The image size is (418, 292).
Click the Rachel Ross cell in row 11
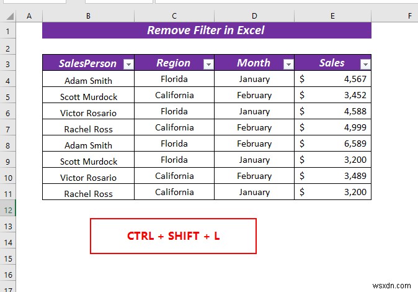(88, 192)
